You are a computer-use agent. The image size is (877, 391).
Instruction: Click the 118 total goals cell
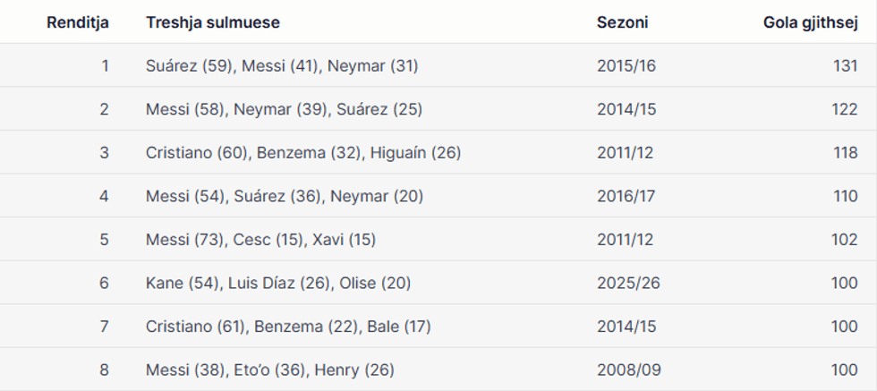(845, 153)
